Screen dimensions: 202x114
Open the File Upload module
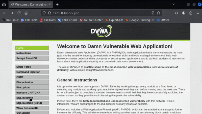point(32,87)
